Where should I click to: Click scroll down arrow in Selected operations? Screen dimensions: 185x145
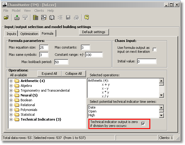pyautogui.click(x=161, y=95)
